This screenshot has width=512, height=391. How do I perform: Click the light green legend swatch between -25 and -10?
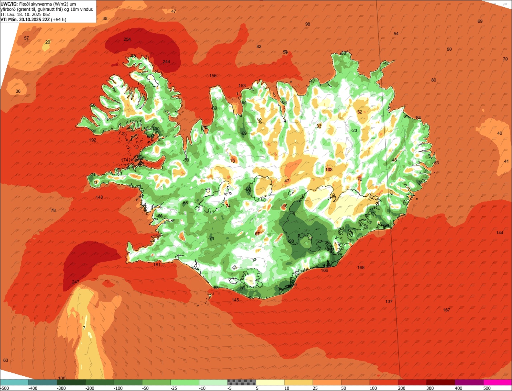(x=185, y=382)
